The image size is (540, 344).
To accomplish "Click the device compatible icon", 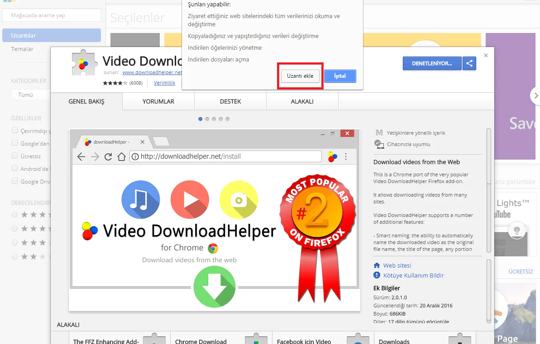I will coord(379,144).
